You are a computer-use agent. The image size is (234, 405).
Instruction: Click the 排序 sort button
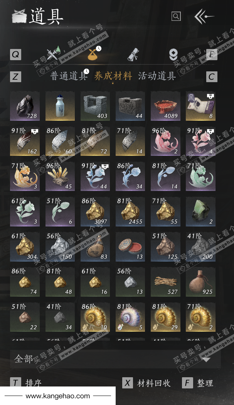click(x=33, y=383)
